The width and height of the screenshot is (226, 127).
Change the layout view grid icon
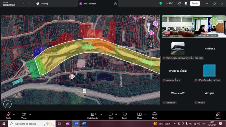click(186, 3)
